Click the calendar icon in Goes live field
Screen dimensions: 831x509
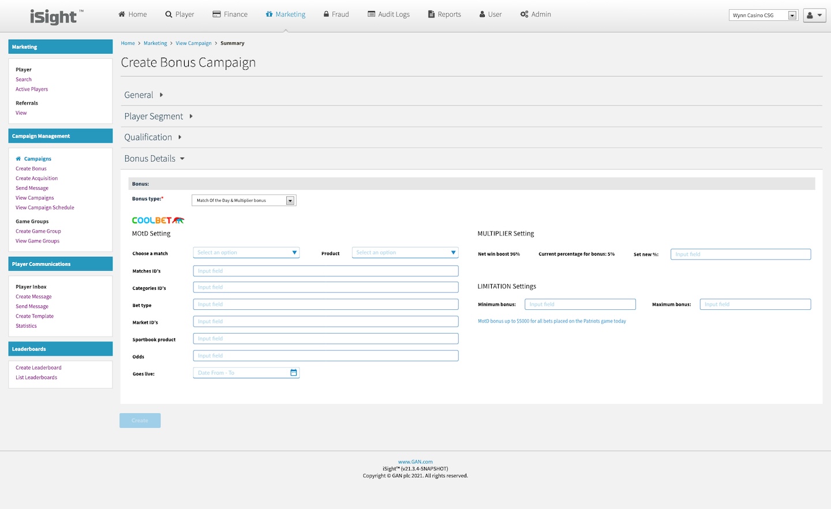coord(294,373)
